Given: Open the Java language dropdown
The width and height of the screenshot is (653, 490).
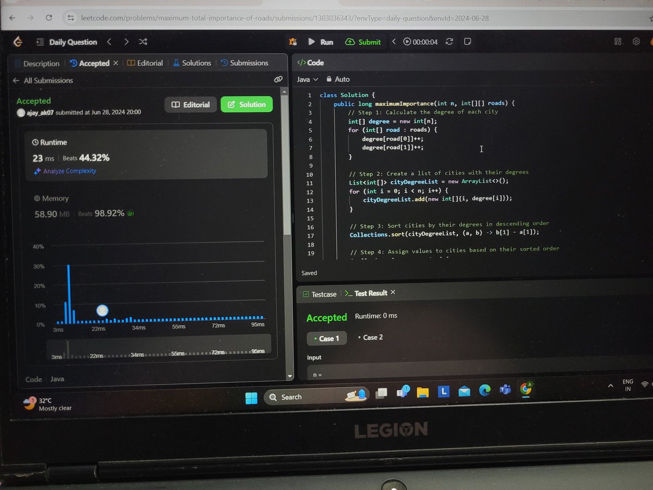Looking at the screenshot, I should [307, 79].
